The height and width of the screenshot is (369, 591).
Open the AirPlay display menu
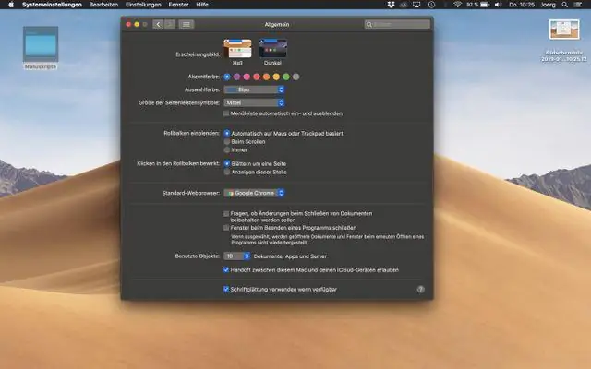click(x=416, y=5)
